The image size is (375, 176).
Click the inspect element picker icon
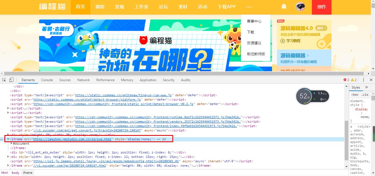(4, 80)
